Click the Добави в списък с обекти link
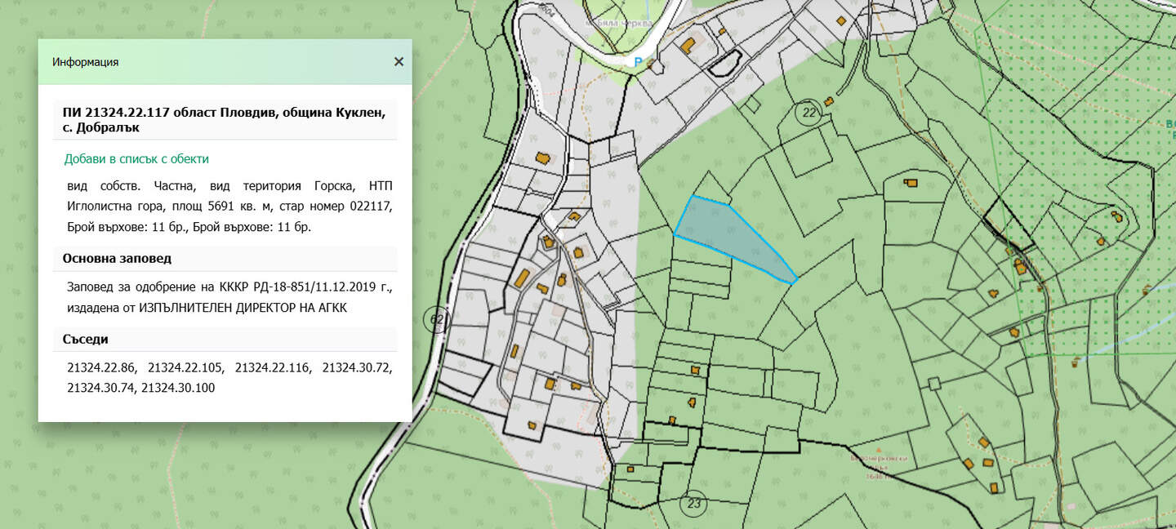 [136, 159]
